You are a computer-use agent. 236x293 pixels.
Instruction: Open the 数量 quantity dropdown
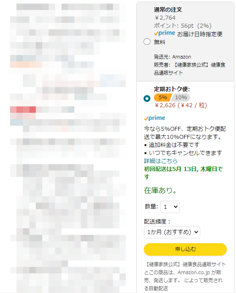[170, 207]
